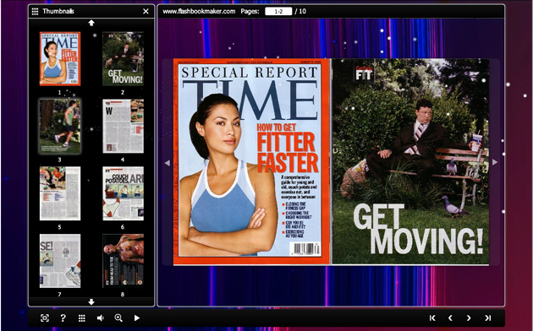Open www.flashbookmaker.com link

click(199, 11)
